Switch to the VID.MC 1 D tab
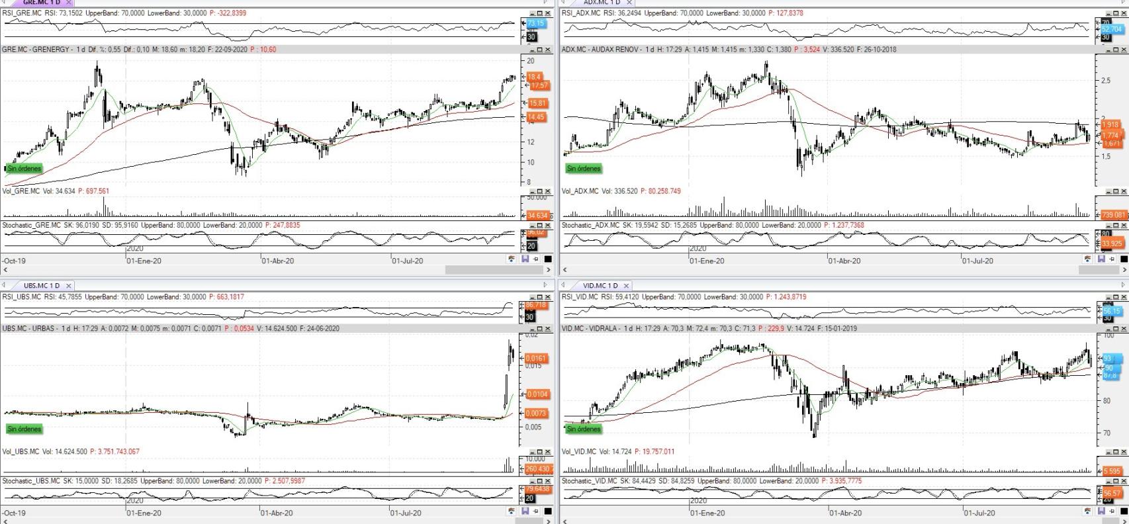Screen dimensions: 1129x524 [x=600, y=286]
